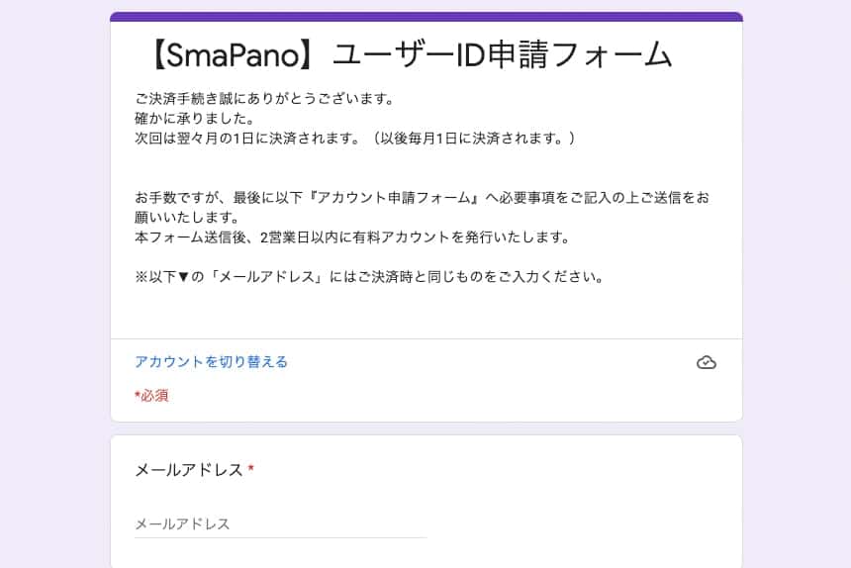This screenshot has width=851, height=568.
Task: Click the メールアドレス question label
Action: coord(188,470)
